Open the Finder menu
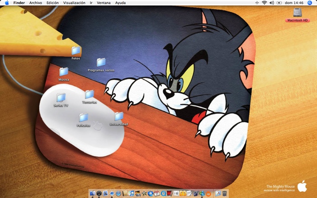317x198 pixels. coord(19,3)
